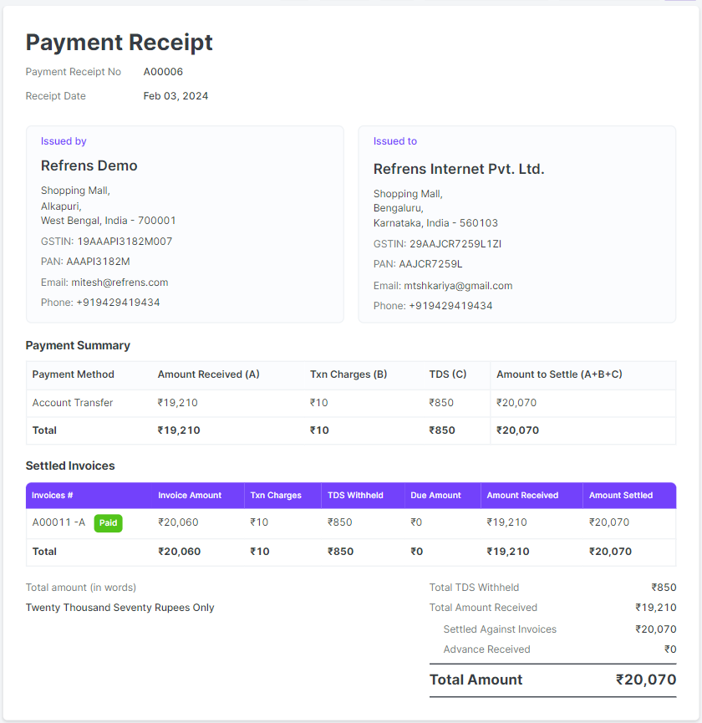The height and width of the screenshot is (723, 702).
Task: Click the Due Amount column header
Action: (x=435, y=495)
